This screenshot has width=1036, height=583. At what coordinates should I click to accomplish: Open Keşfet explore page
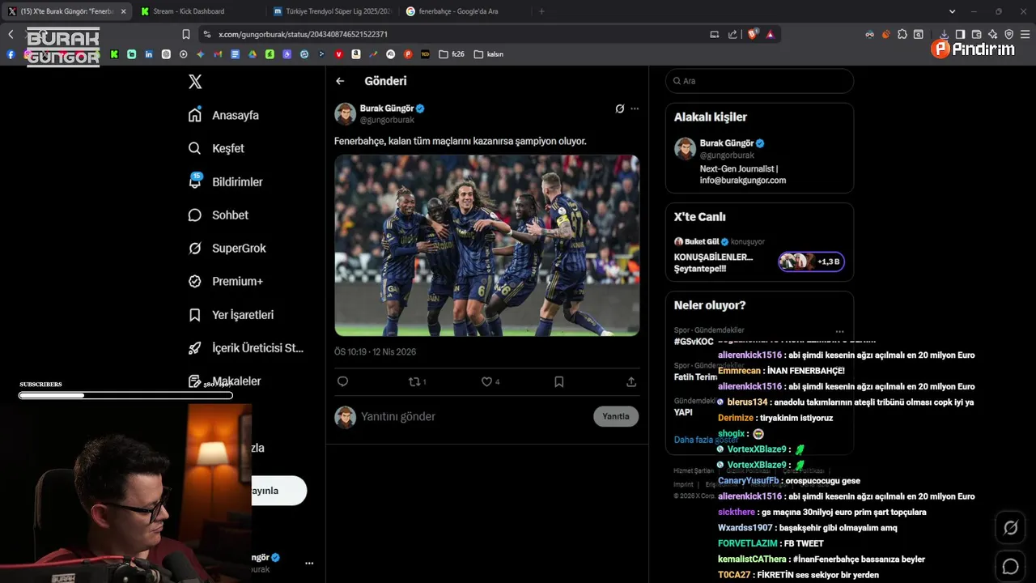pos(216,148)
